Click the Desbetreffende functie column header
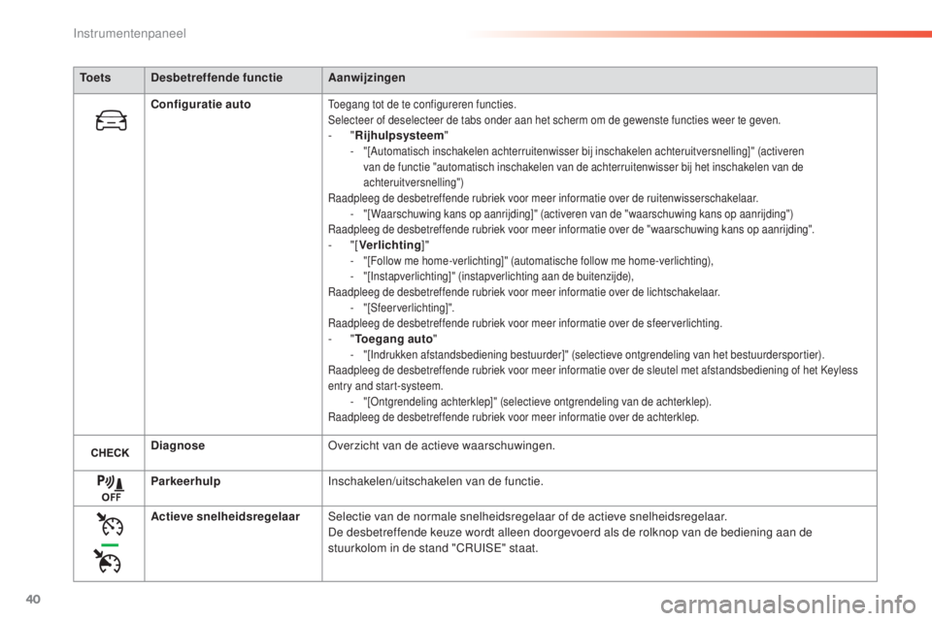 [216, 78]
